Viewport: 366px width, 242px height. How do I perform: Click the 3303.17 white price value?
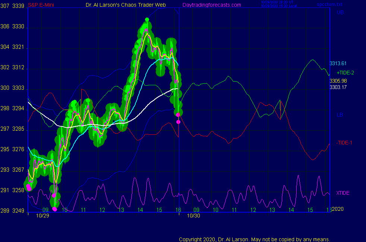click(x=338, y=87)
